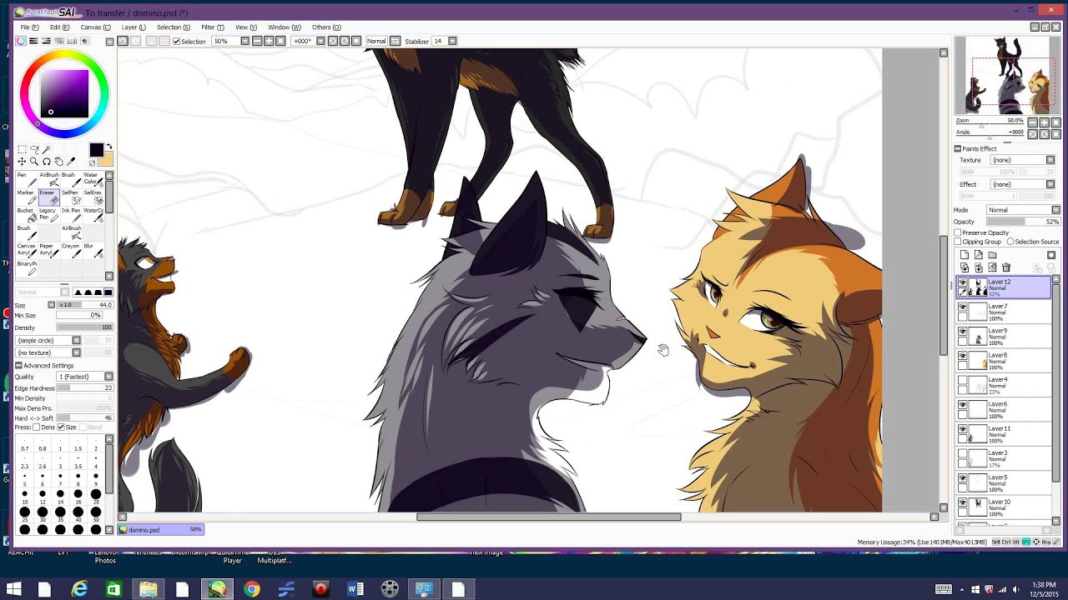Collapse the Paints Effect section

957,148
